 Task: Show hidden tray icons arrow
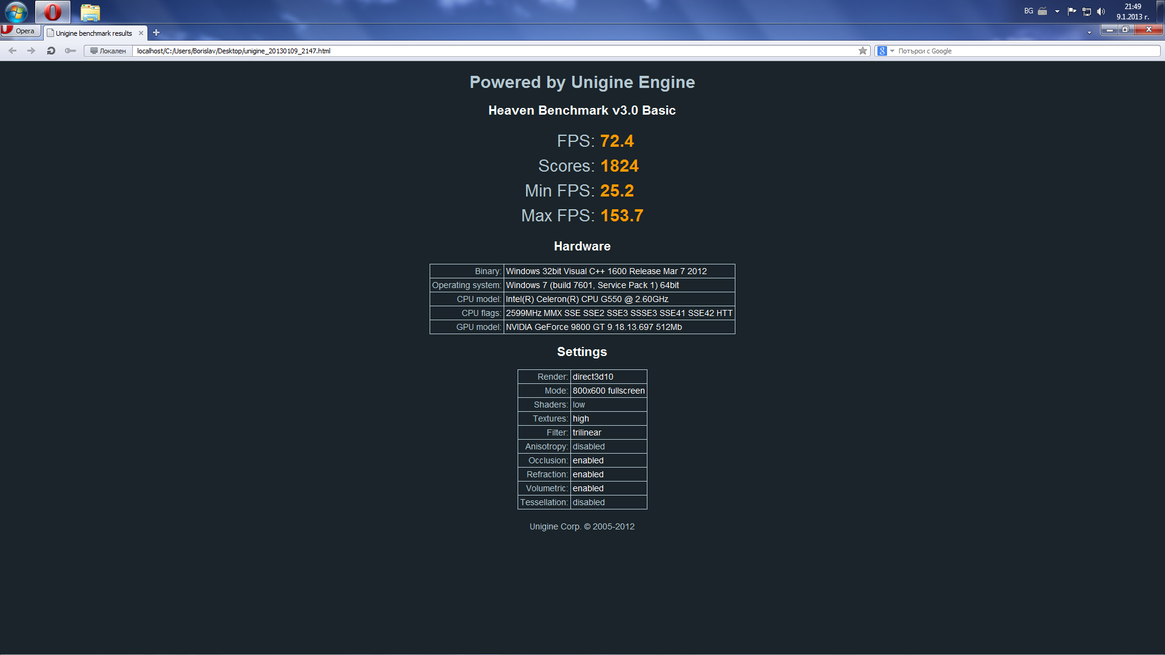pyautogui.click(x=1057, y=11)
